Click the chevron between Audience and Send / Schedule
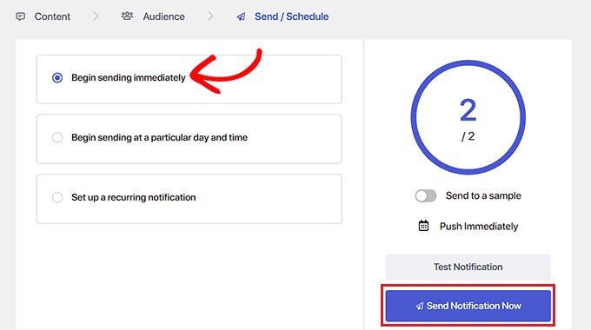 pyautogui.click(x=210, y=16)
